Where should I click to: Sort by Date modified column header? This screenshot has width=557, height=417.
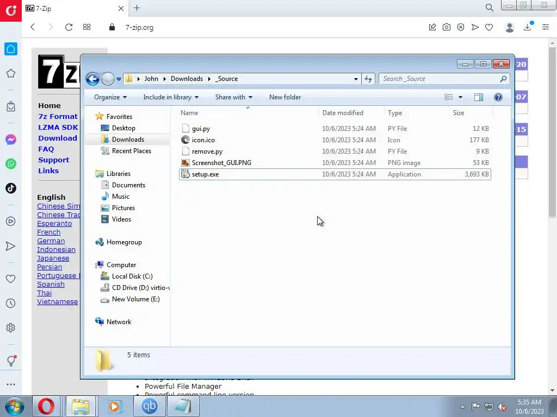(351, 113)
